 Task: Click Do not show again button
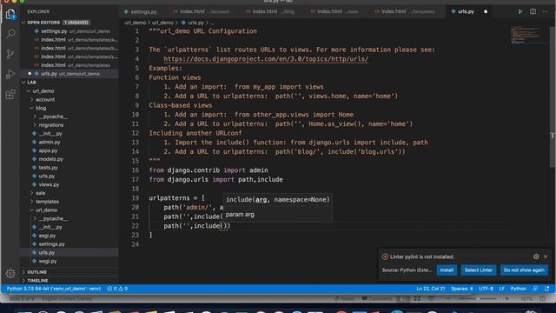point(524,270)
